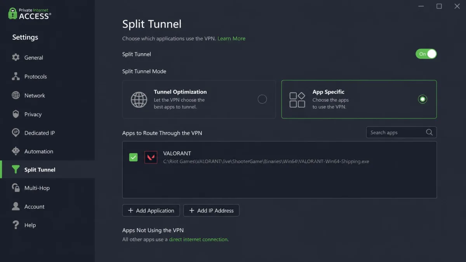
Task: Uncheck the VALORANT checkbox
Action: (133, 157)
